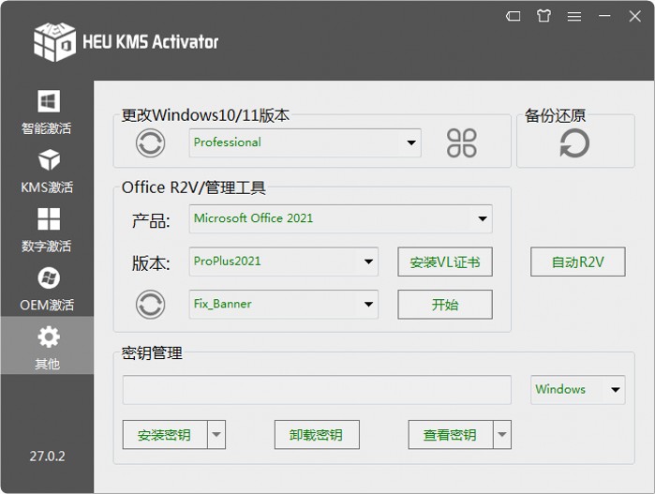
Task: Open the ProPlus2021 version dropdown
Action: 284,262
